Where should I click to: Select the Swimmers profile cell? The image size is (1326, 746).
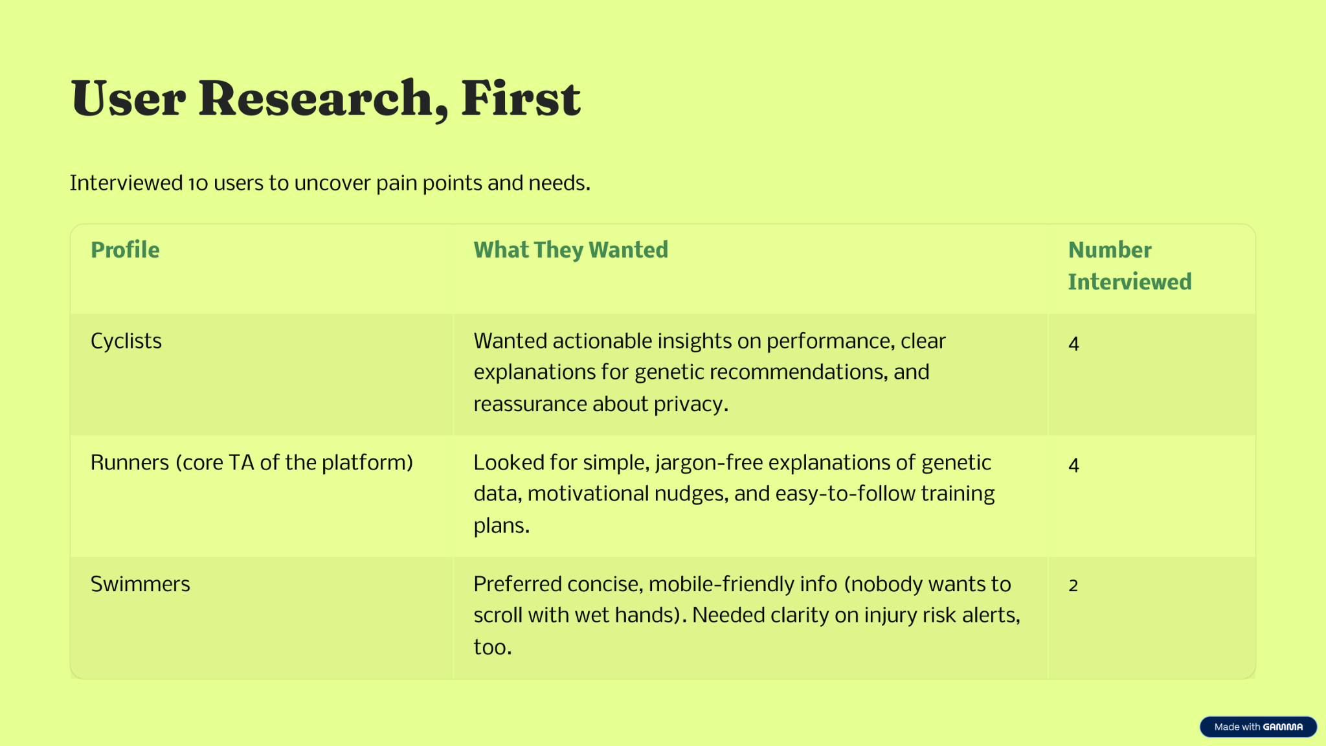click(x=262, y=618)
